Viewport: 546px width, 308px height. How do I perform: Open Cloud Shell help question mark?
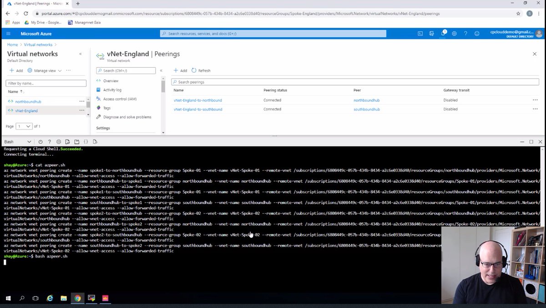click(50, 142)
